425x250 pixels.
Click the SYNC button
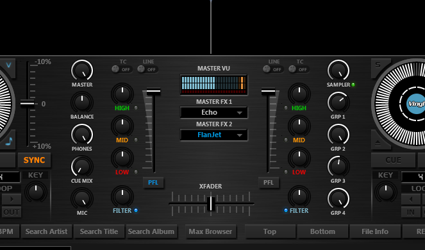pos(34,160)
